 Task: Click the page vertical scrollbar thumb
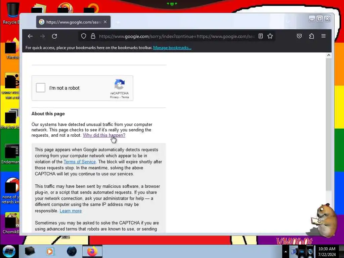point(329,125)
